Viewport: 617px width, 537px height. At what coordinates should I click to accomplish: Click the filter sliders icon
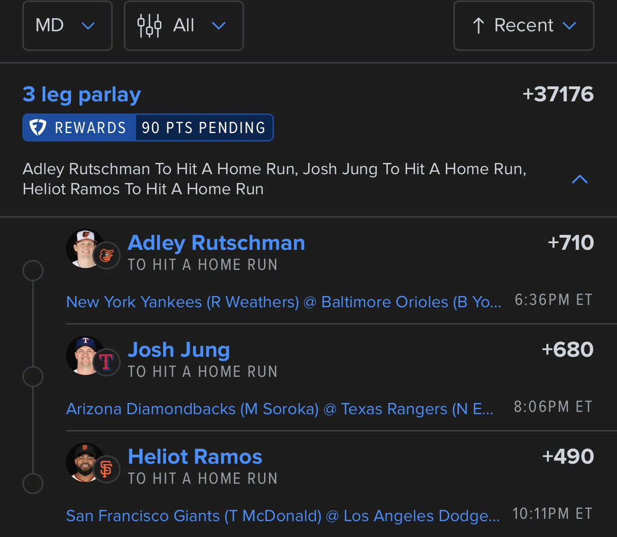click(149, 26)
